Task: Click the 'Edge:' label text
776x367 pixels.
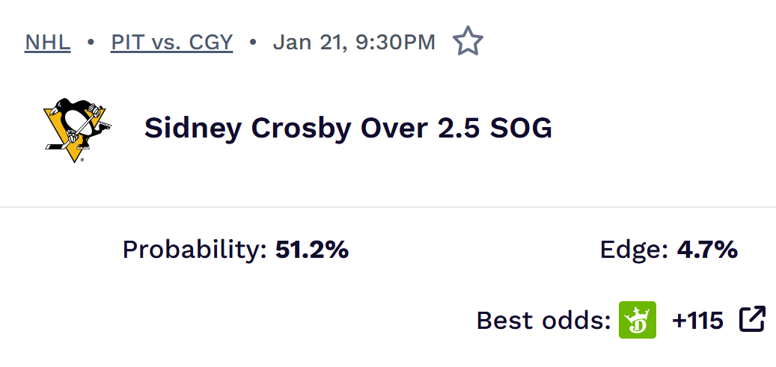Action: tap(634, 250)
